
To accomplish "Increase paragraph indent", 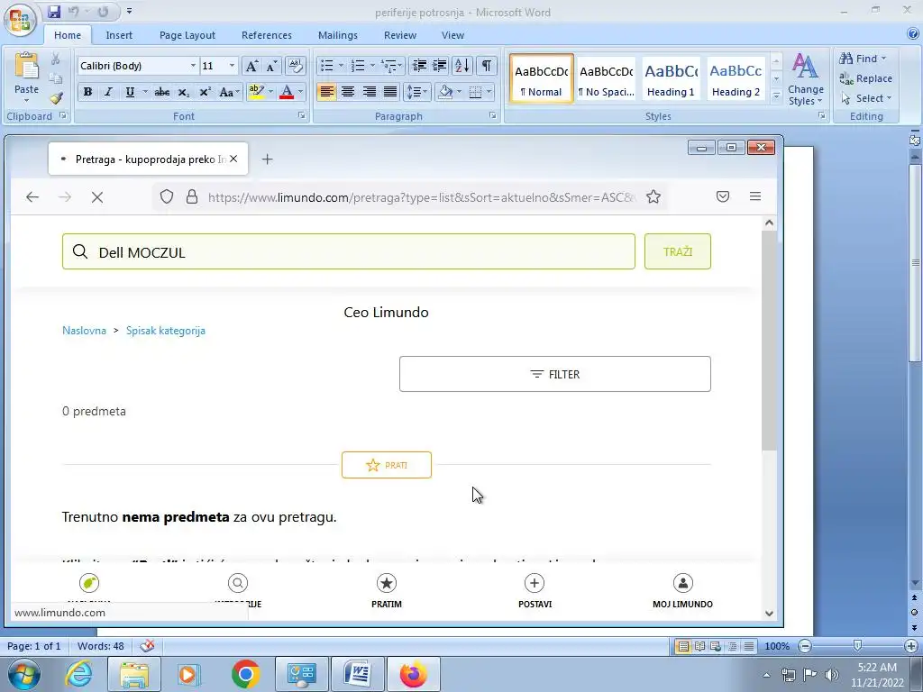I will (440, 65).
